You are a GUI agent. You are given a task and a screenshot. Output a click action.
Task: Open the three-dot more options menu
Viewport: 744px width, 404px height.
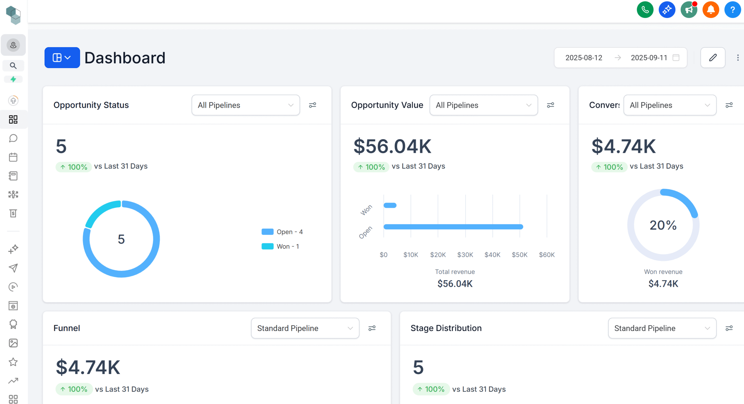[738, 58]
